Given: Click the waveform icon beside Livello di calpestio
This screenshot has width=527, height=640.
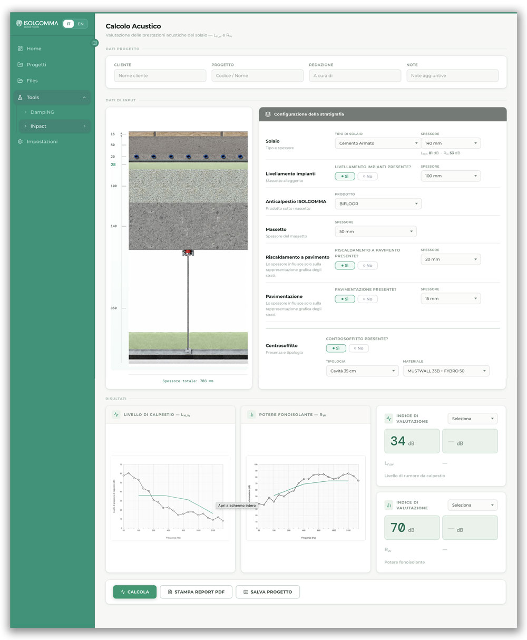Looking at the screenshot, I should tap(116, 414).
